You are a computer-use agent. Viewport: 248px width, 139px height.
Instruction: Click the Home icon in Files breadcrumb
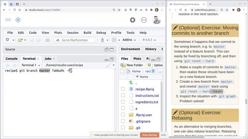(128, 71)
